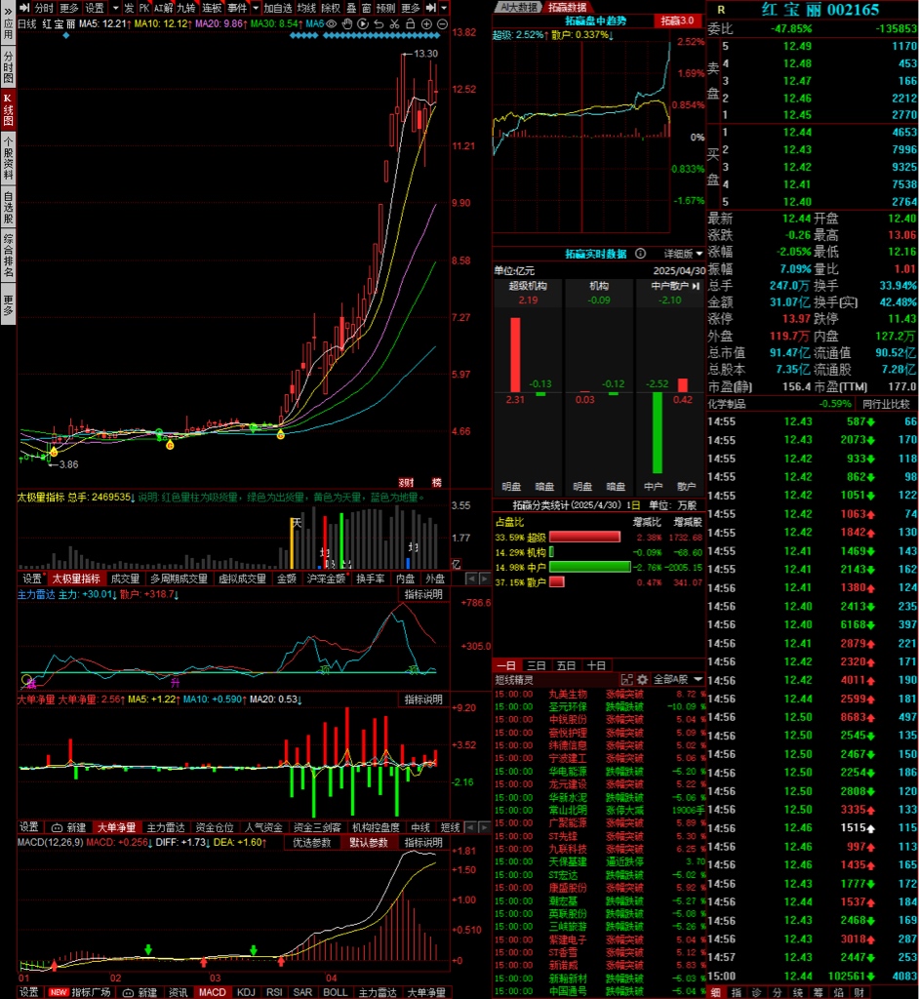Click 新建 icon in the bottom indicator bar
The height and width of the screenshot is (999, 919).
tap(140, 992)
